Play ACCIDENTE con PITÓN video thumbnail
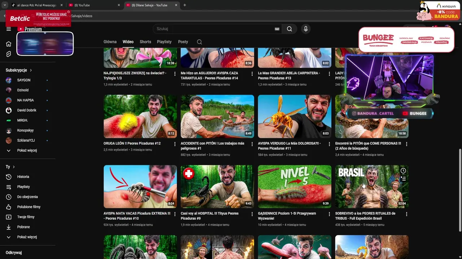 (x=217, y=116)
